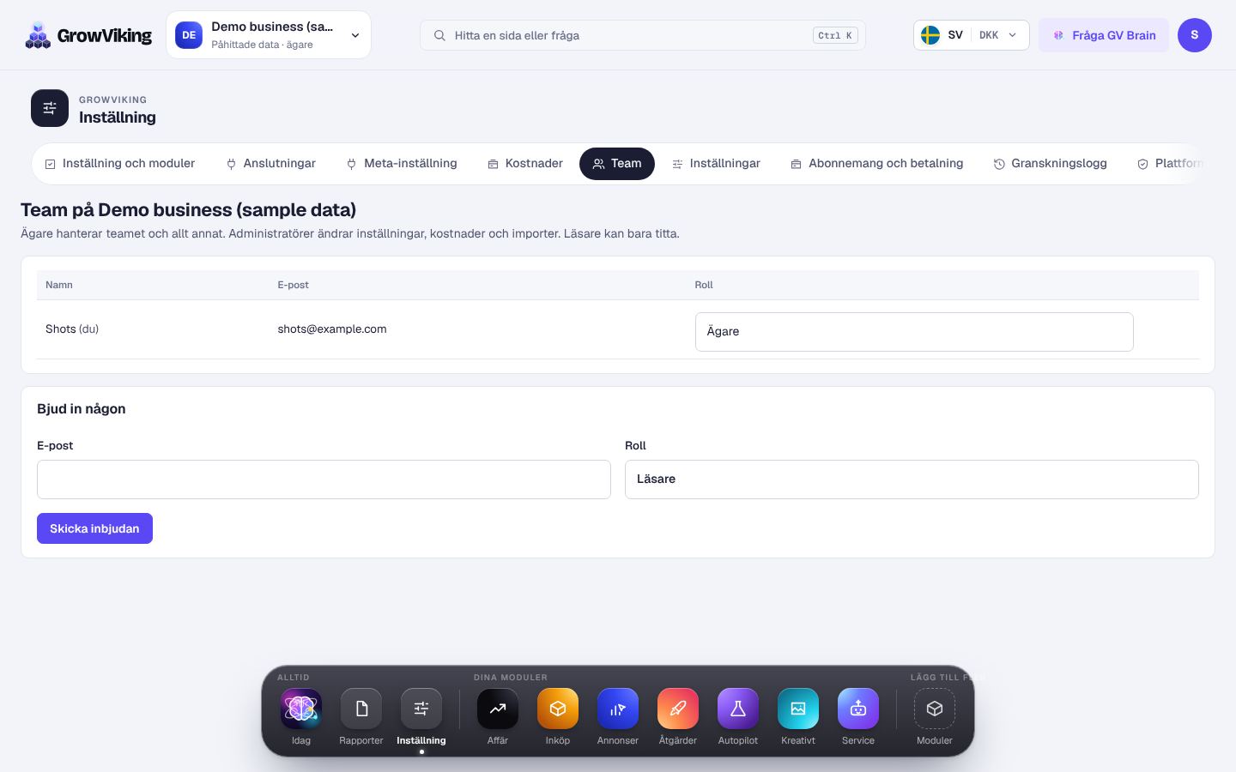Switch to the Kostnader tab
The height and width of the screenshot is (772, 1236).
click(525, 164)
